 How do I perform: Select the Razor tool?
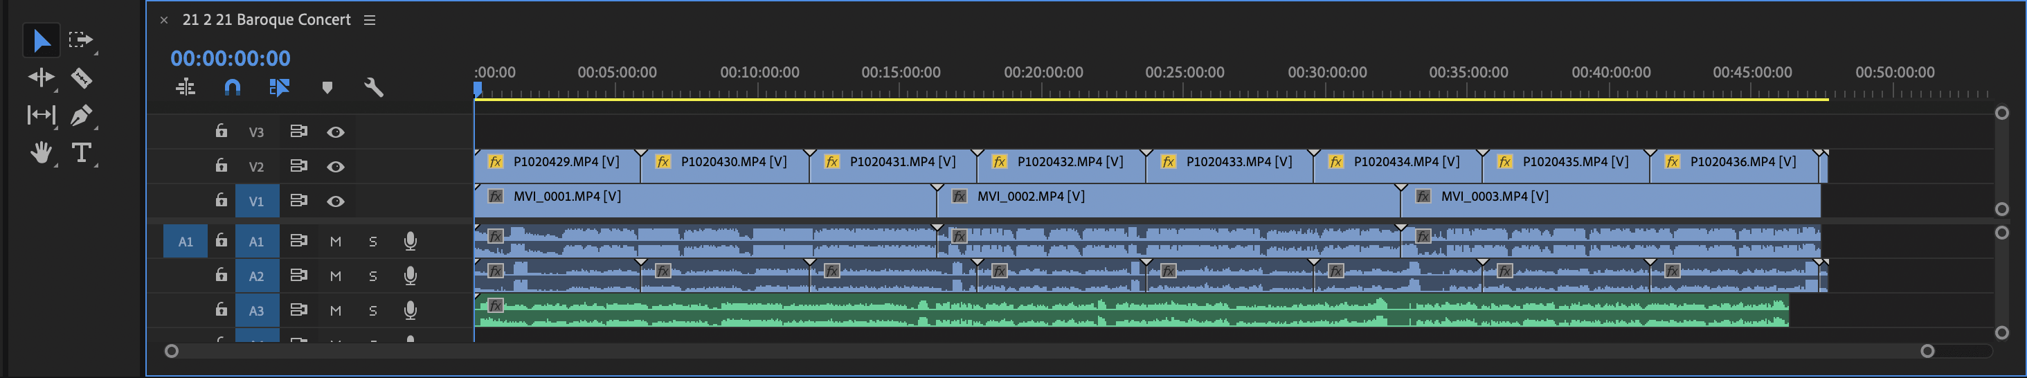[x=81, y=78]
